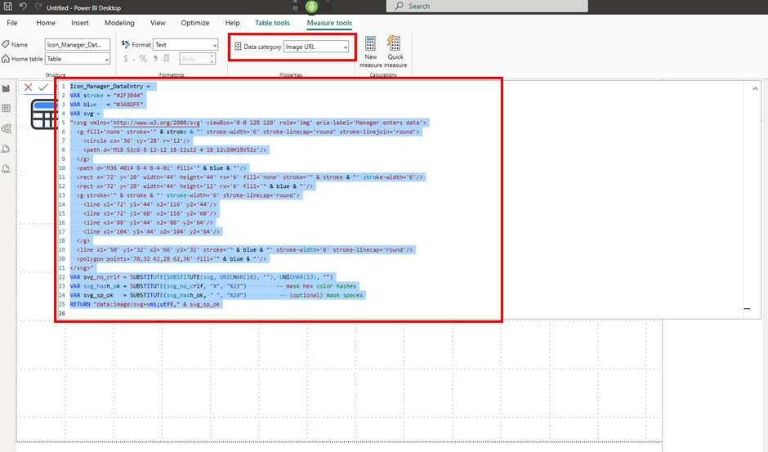768x452 pixels.
Task: Select the Measure tools tab
Action: click(329, 23)
